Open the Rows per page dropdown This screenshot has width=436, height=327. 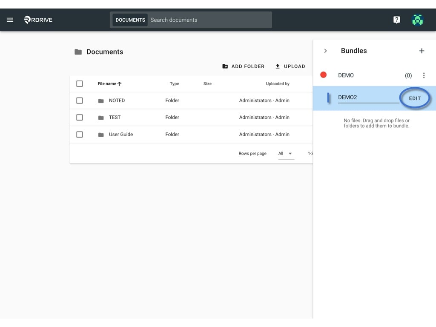[x=286, y=153]
